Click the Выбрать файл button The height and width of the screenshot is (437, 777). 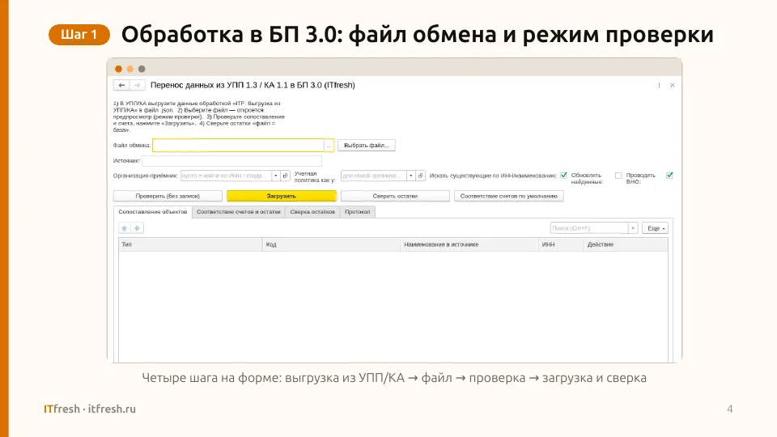(366, 145)
